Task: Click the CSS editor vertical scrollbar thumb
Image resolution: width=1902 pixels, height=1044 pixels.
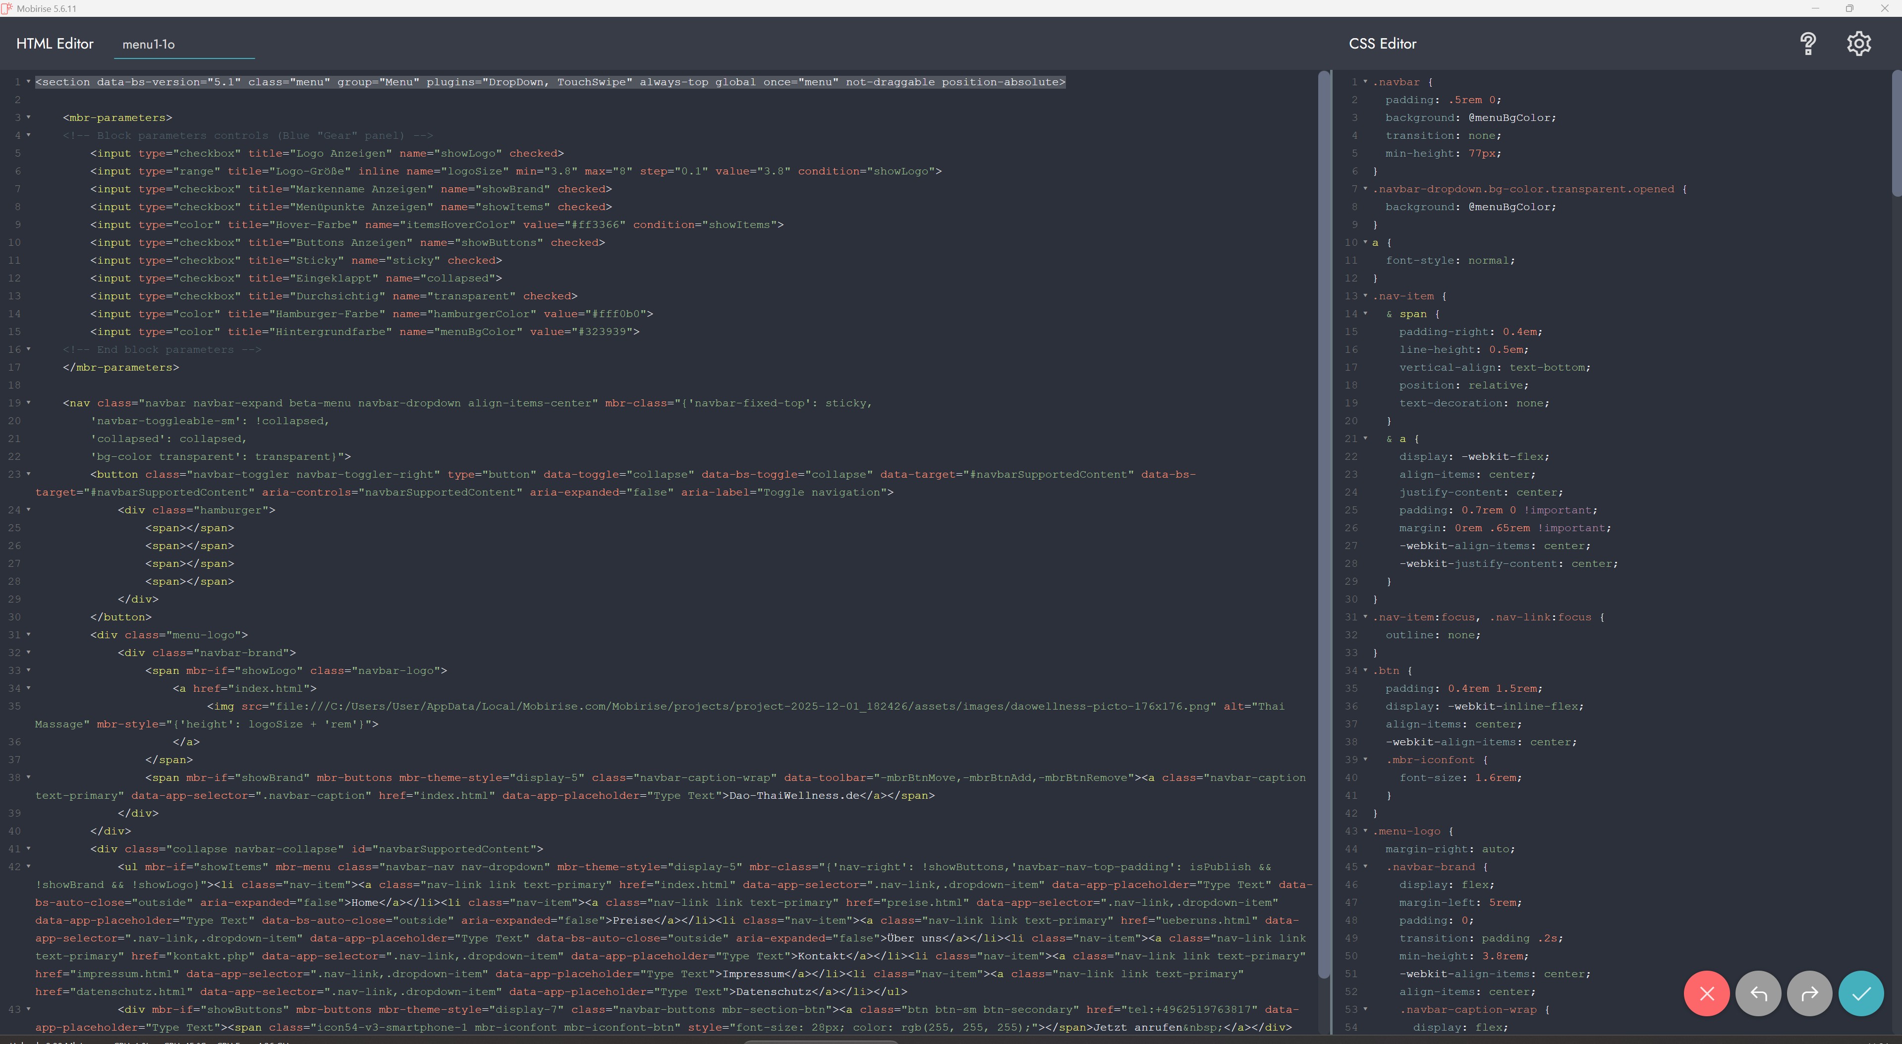Action: (x=1896, y=133)
